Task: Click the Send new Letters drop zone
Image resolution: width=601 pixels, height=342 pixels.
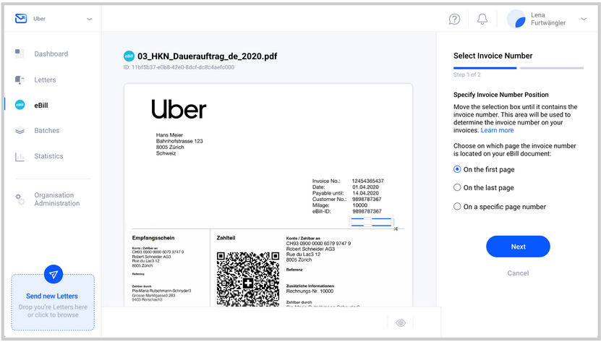Action: tap(53, 302)
